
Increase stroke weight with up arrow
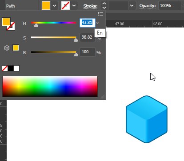(104, 4)
